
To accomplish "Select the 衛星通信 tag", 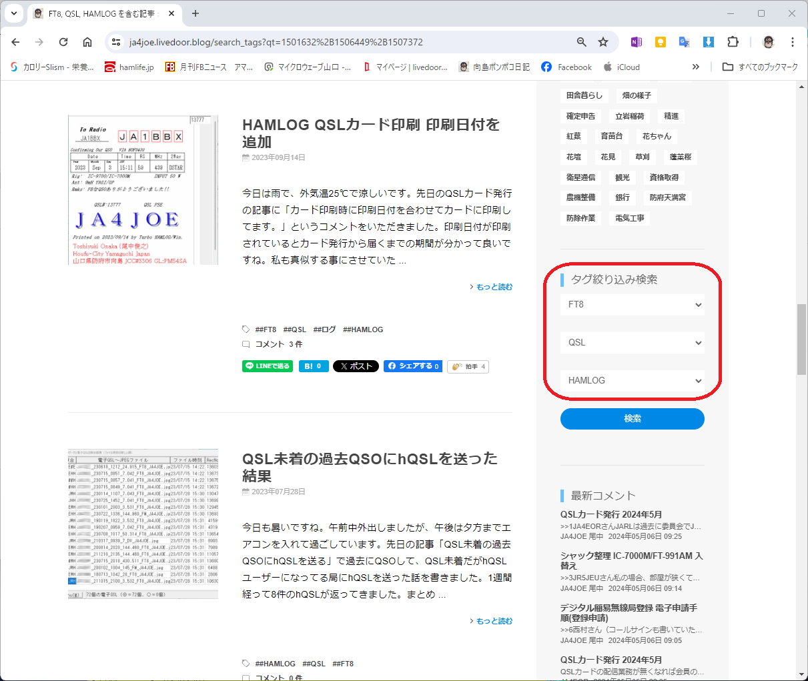I will (580, 177).
